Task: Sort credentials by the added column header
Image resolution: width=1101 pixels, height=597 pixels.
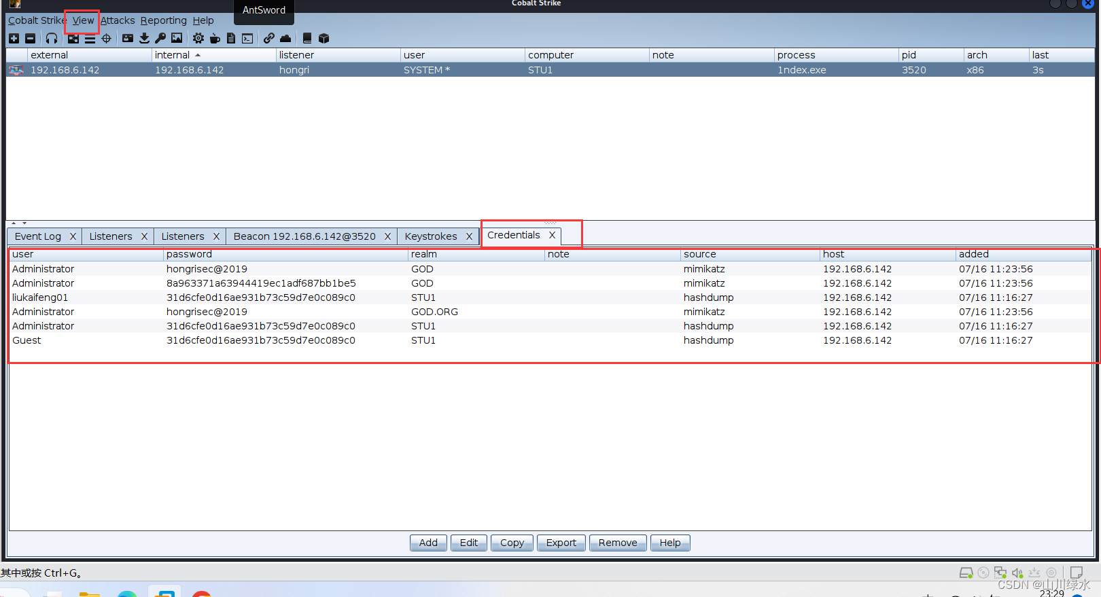Action: tap(1024, 254)
